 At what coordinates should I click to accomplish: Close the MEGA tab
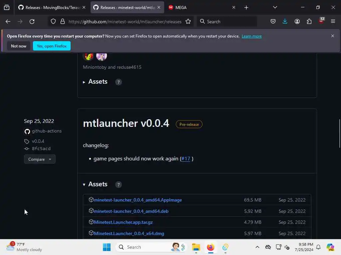coord(234,7)
